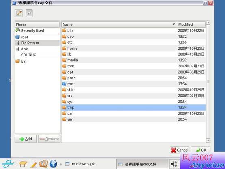Viewport: 225px width, 169px height.
Task: Select the opt folder icon
Action: 64,72
